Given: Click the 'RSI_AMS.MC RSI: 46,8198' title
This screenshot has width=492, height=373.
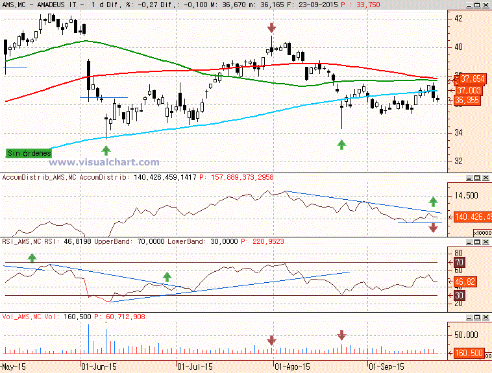Looking at the screenshot, I should point(47,241).
